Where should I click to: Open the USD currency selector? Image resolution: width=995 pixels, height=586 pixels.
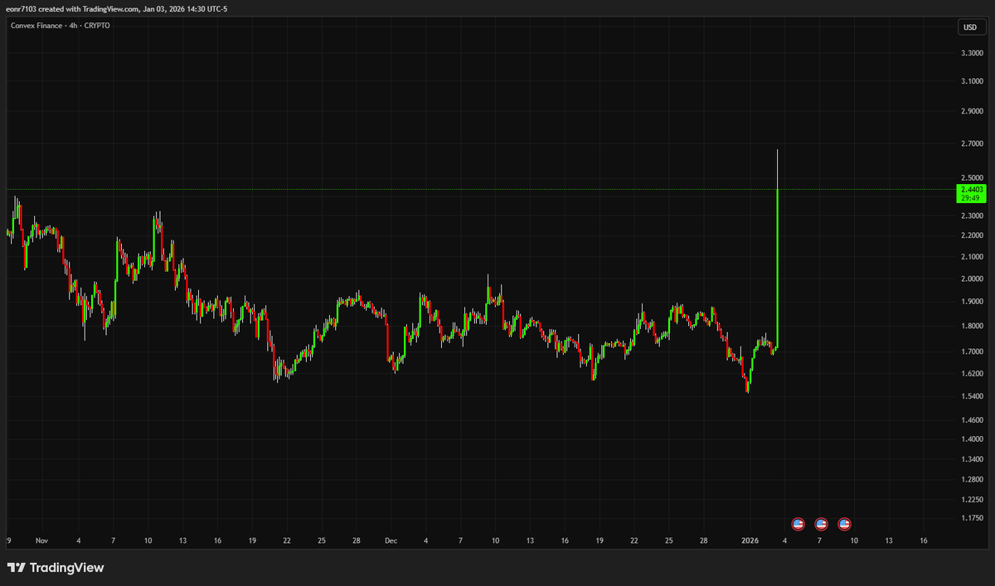[x=970, y=27]
